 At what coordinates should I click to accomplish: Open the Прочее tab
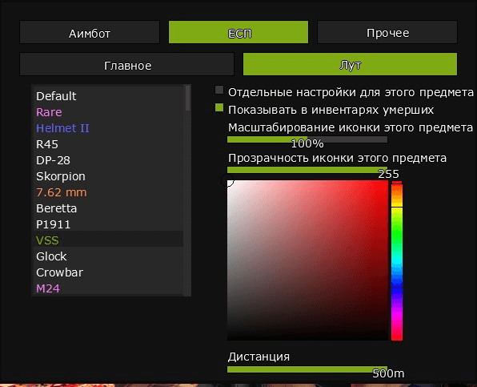point(387,32)
